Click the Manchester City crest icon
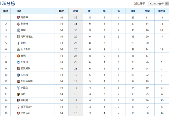 point(18,30)
